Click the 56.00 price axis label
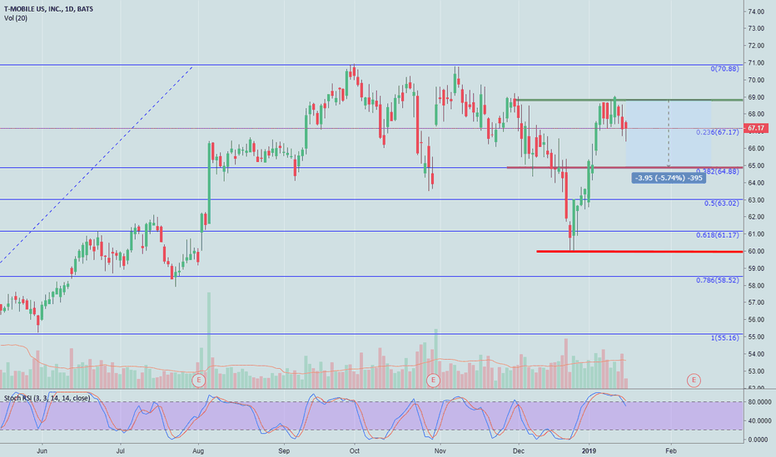The height and width of the screenshot is (457, 776). (x=756, y=320)
